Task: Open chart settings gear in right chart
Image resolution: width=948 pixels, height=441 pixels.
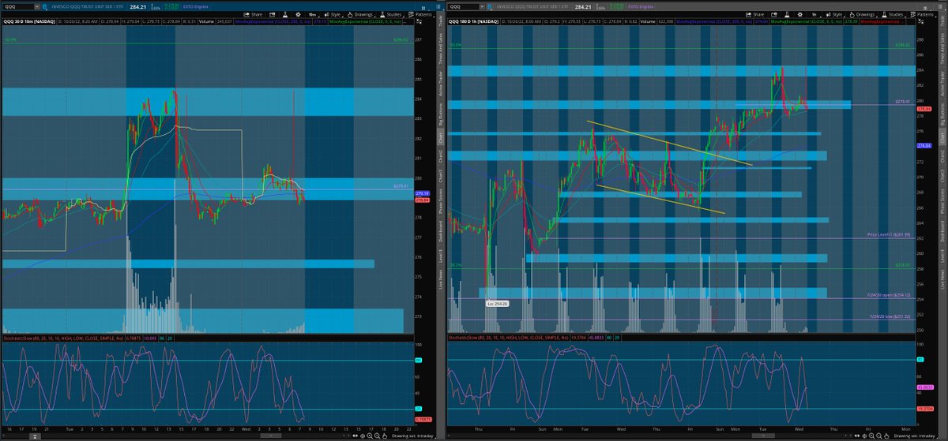Action: 799,14
